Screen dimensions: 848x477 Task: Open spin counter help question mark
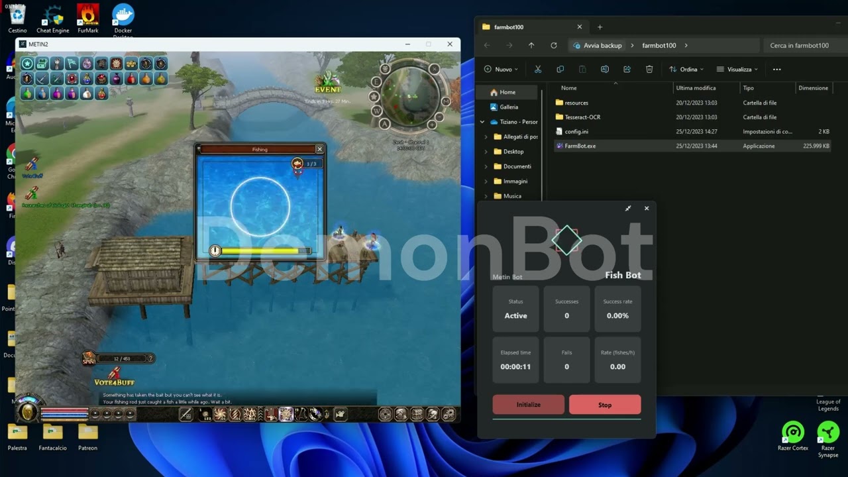tap(150, 358)
